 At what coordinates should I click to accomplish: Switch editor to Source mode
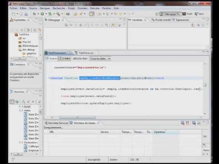click(51, 58)
